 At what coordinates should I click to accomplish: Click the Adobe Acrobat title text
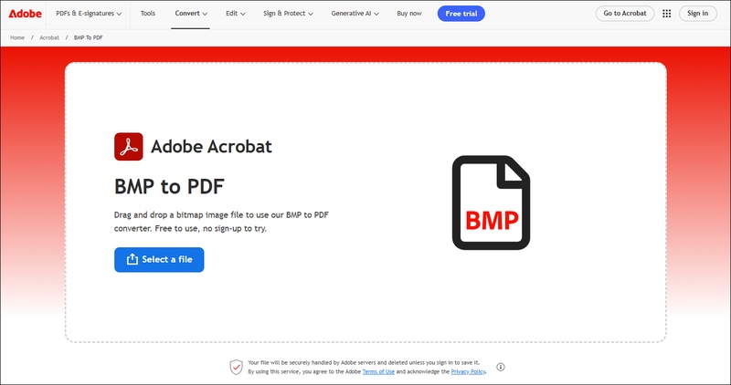click(211, 147)
